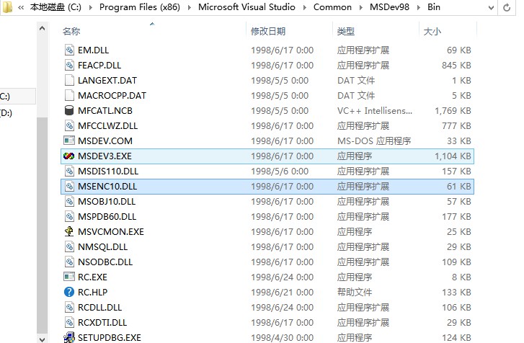Click date 1998/5/6 0:00
Screen dimensions: 524x343
coord(280,171)
